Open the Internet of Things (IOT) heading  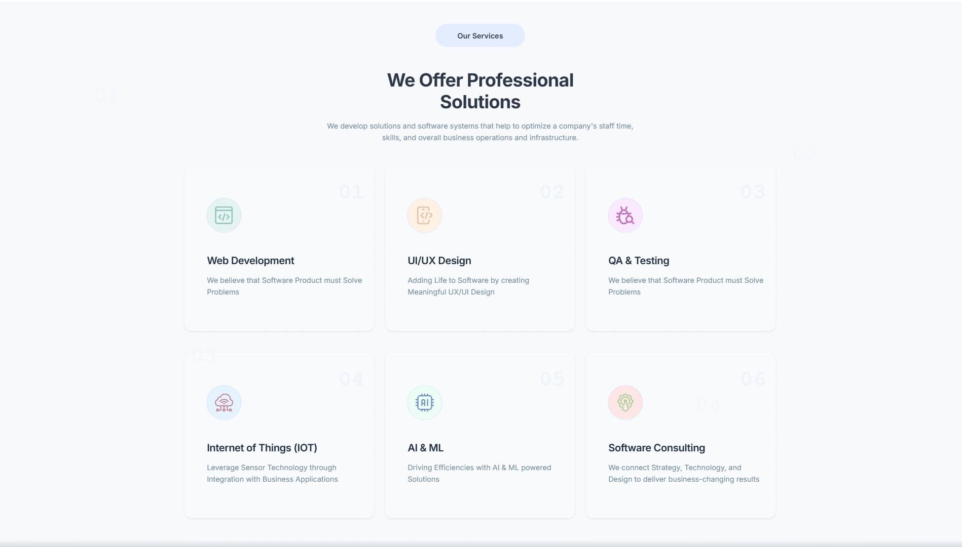pyautogui.click(x=262, y=448)
